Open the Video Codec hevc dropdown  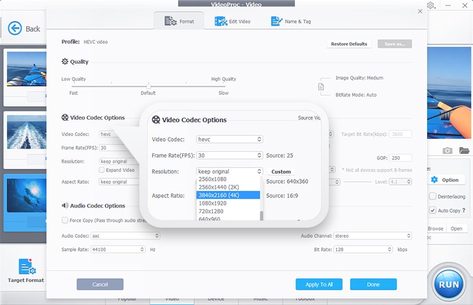229,139
